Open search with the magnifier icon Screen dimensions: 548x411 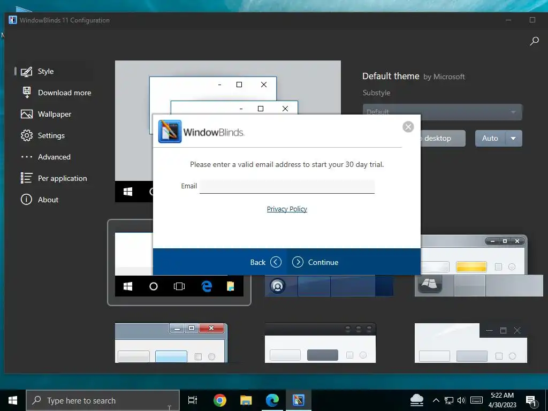pyautogui.click(x=534, y=41)
